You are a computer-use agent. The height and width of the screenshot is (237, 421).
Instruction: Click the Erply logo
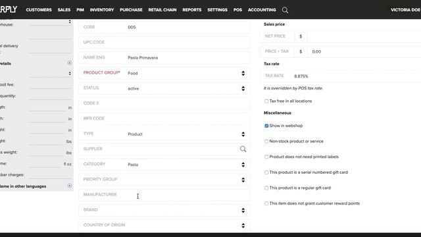tap(9, 10)
